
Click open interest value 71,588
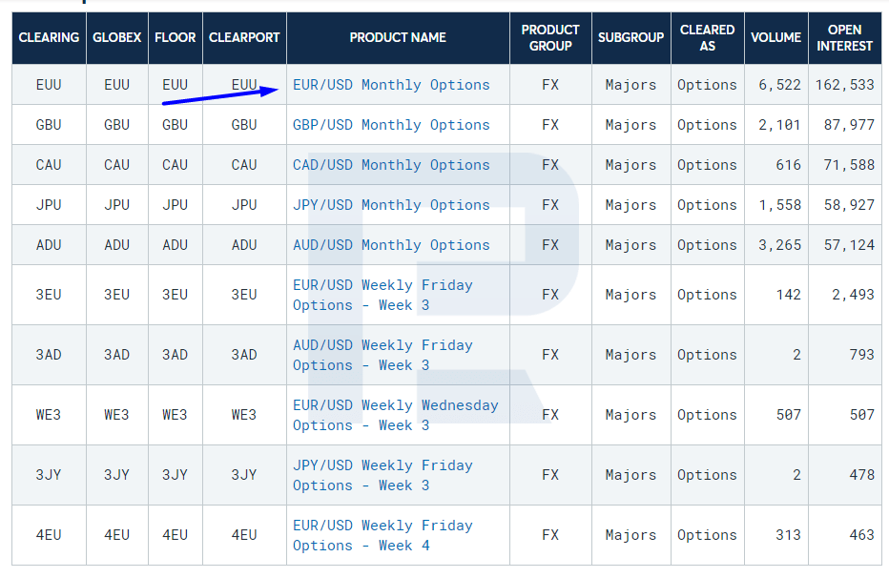click(849, 165)
